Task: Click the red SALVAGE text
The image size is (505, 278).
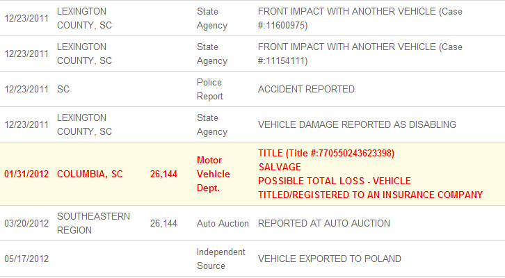Action: pyautogui.click(x=280, y=167)
